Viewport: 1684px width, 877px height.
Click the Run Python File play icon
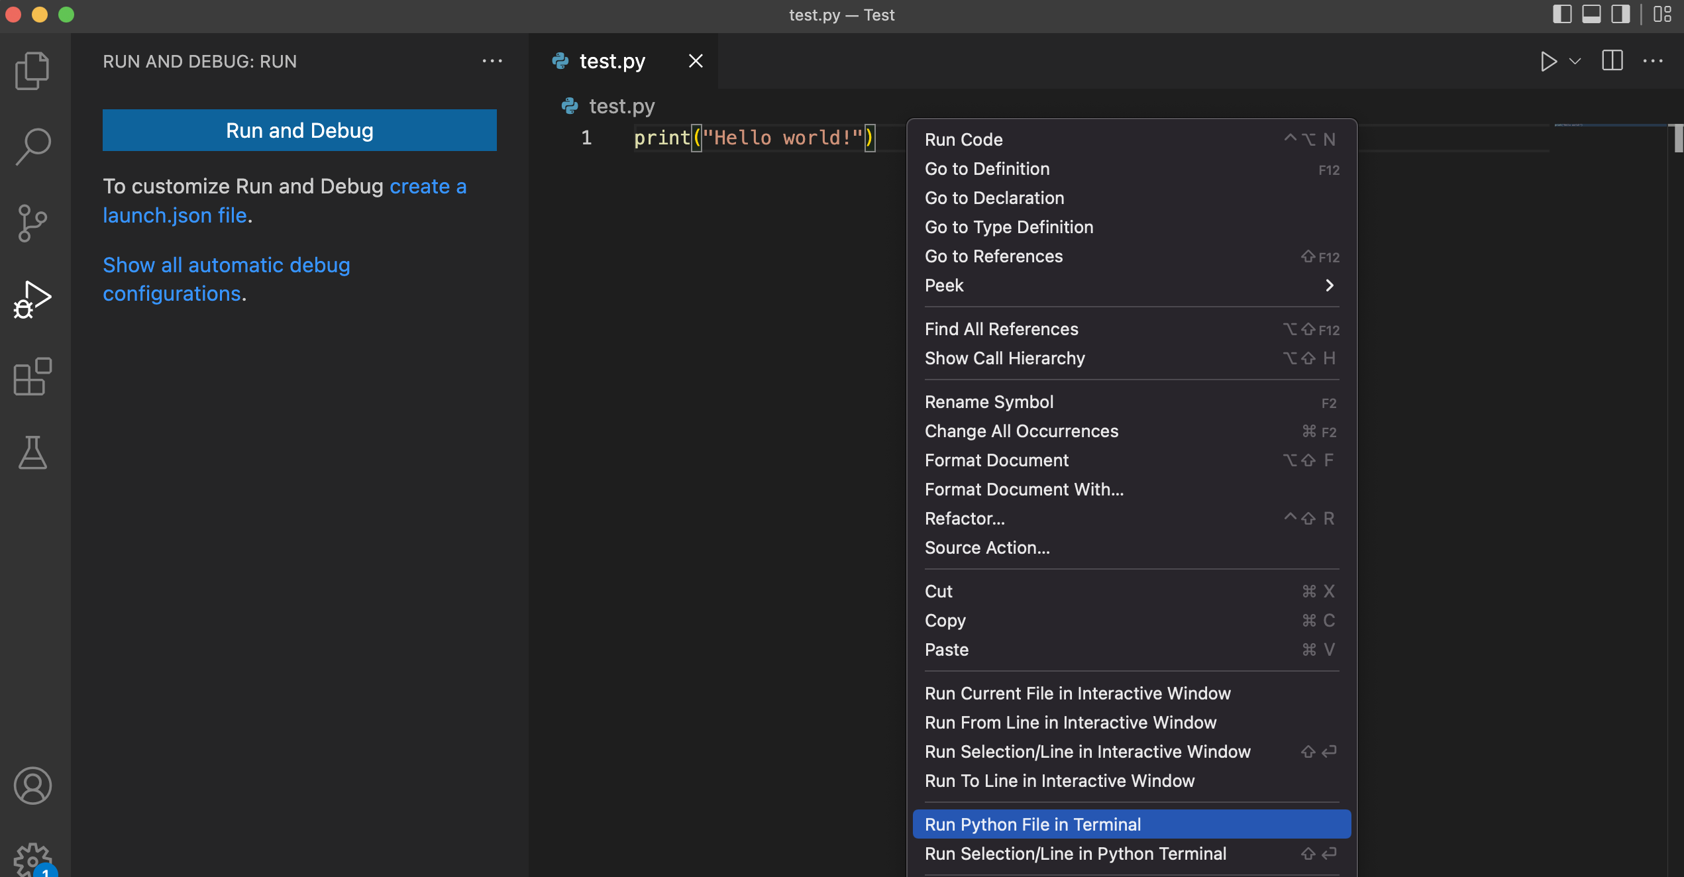pyautogui.click(x=1548, y=62)
